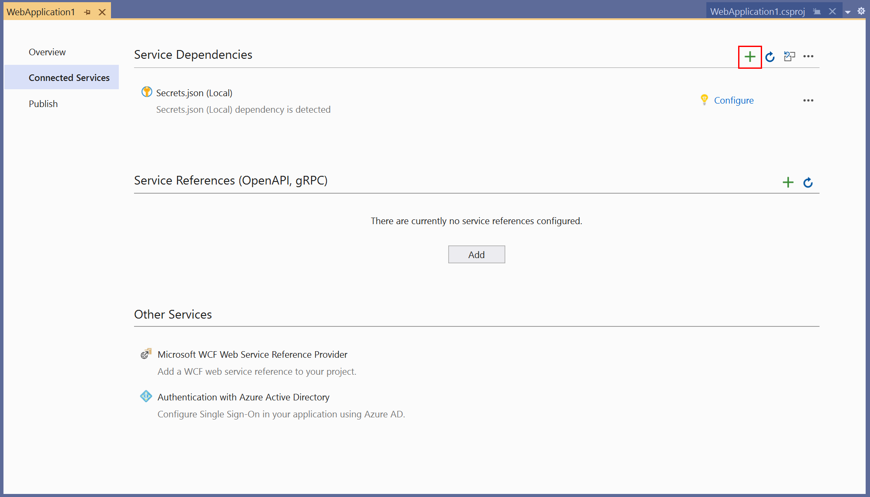This screenshot has height=497, width=870.
Task: Click the plus icon in Service References section
Action: tap(788, 181)
